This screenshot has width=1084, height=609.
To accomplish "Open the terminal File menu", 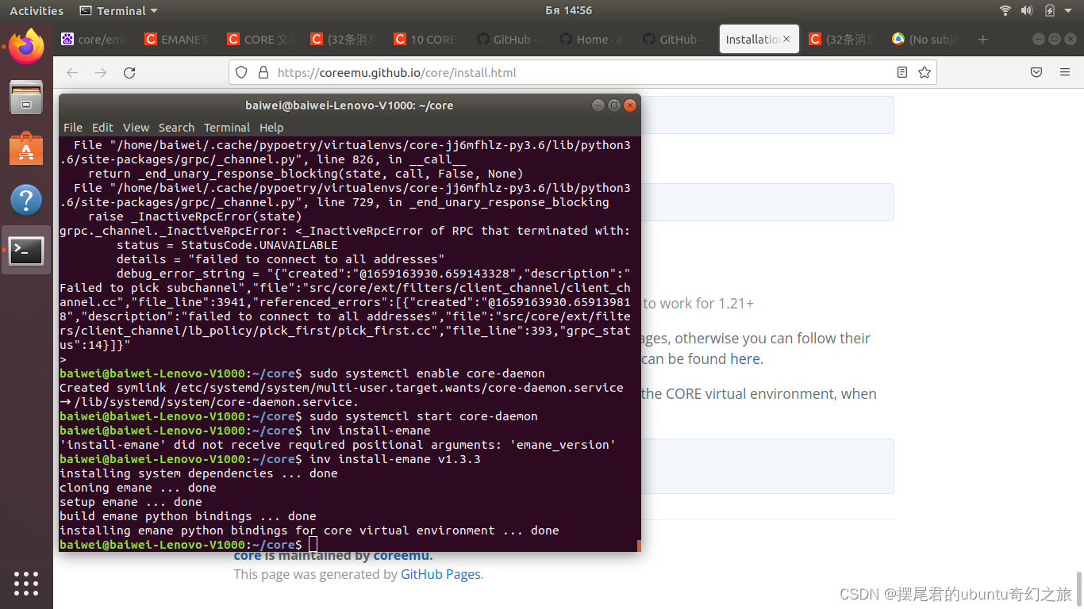I will 73,128.
